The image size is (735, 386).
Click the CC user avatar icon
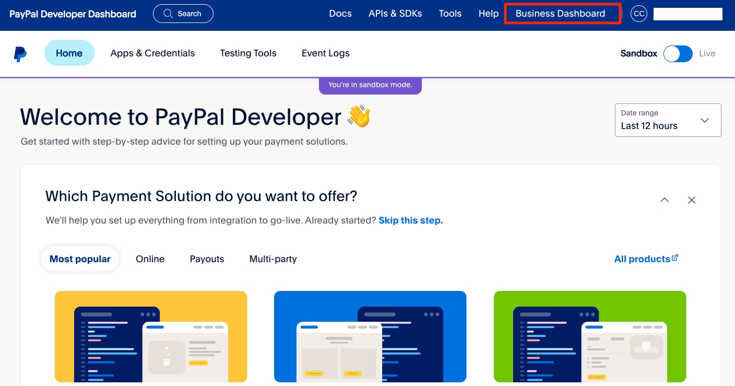coord(638,14)
